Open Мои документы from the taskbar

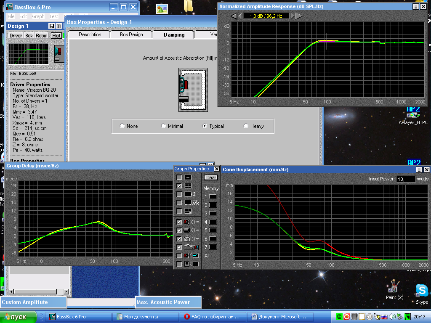tap(146, 317)
